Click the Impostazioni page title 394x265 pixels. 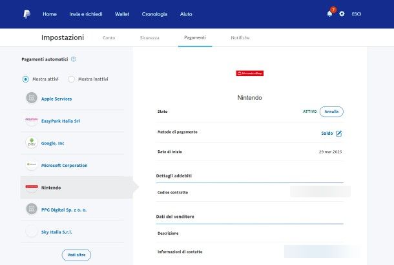tap(63, 37)
